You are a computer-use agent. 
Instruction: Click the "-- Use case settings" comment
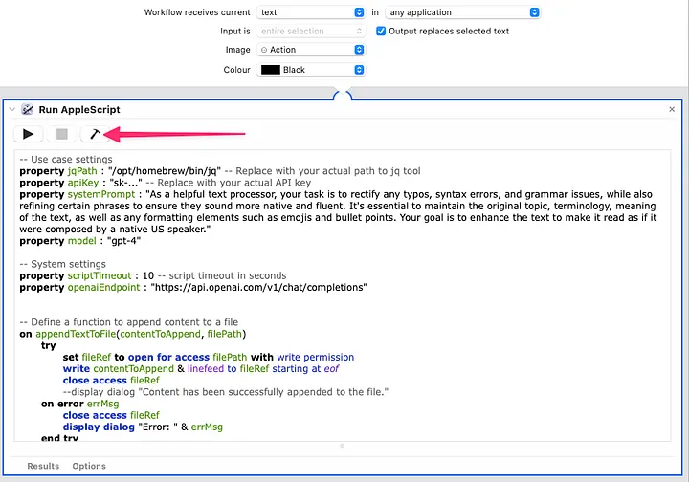point(66,159)
